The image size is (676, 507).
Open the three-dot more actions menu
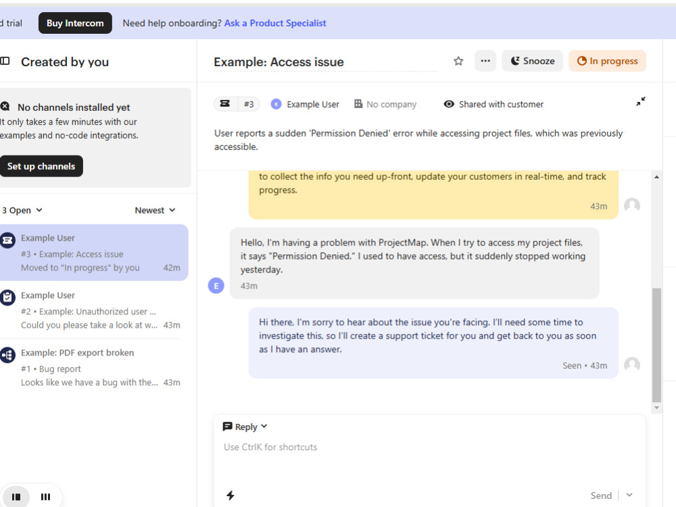pyautogui.click(x=485, y=61)
